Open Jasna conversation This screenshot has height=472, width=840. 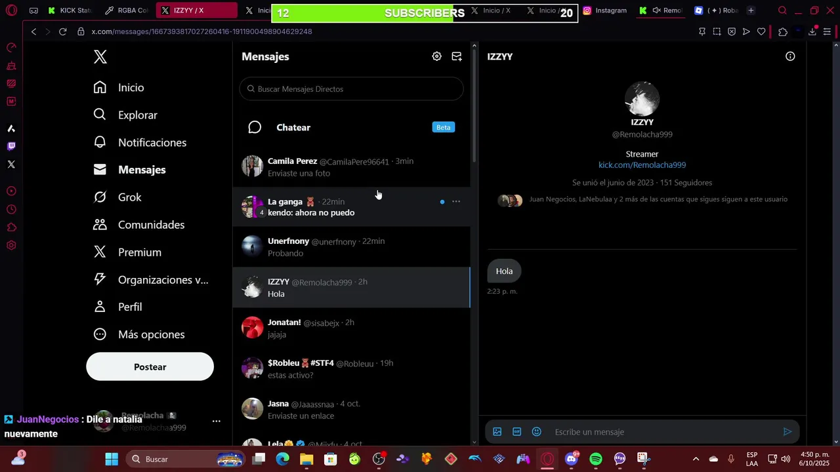pos(351,409)
